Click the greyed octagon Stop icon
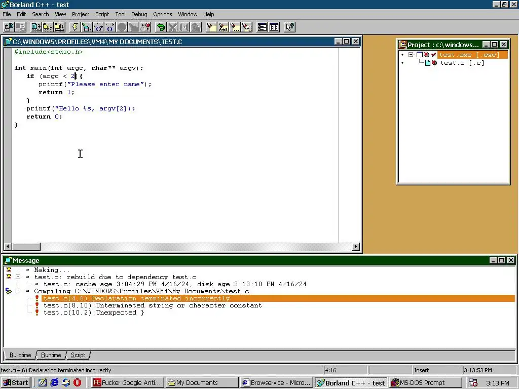This screenshot has width=519, height=389. [122, 27]
